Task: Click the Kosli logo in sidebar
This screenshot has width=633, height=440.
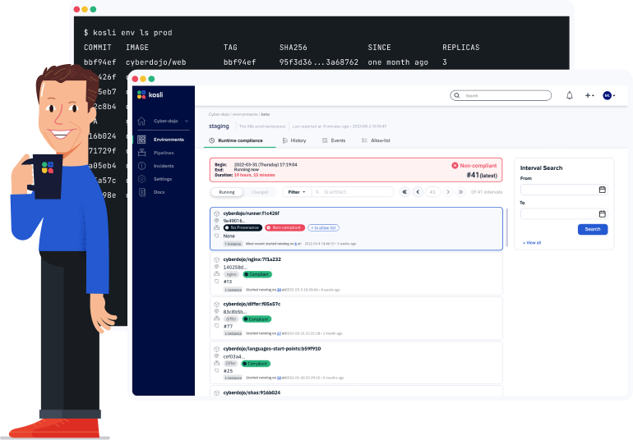Action: point(150,94)
